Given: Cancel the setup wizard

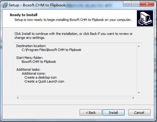Looking at the screenshot, I should click(x=139, y=112).
